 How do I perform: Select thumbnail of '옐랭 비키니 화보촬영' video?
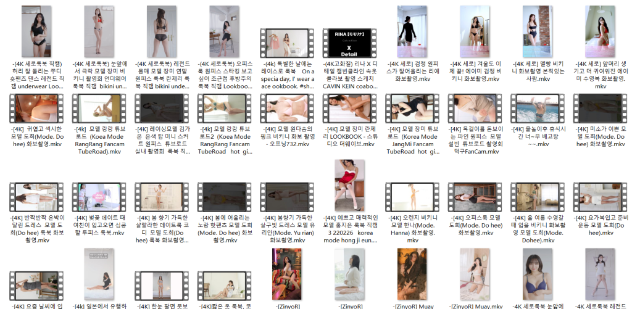538,31
